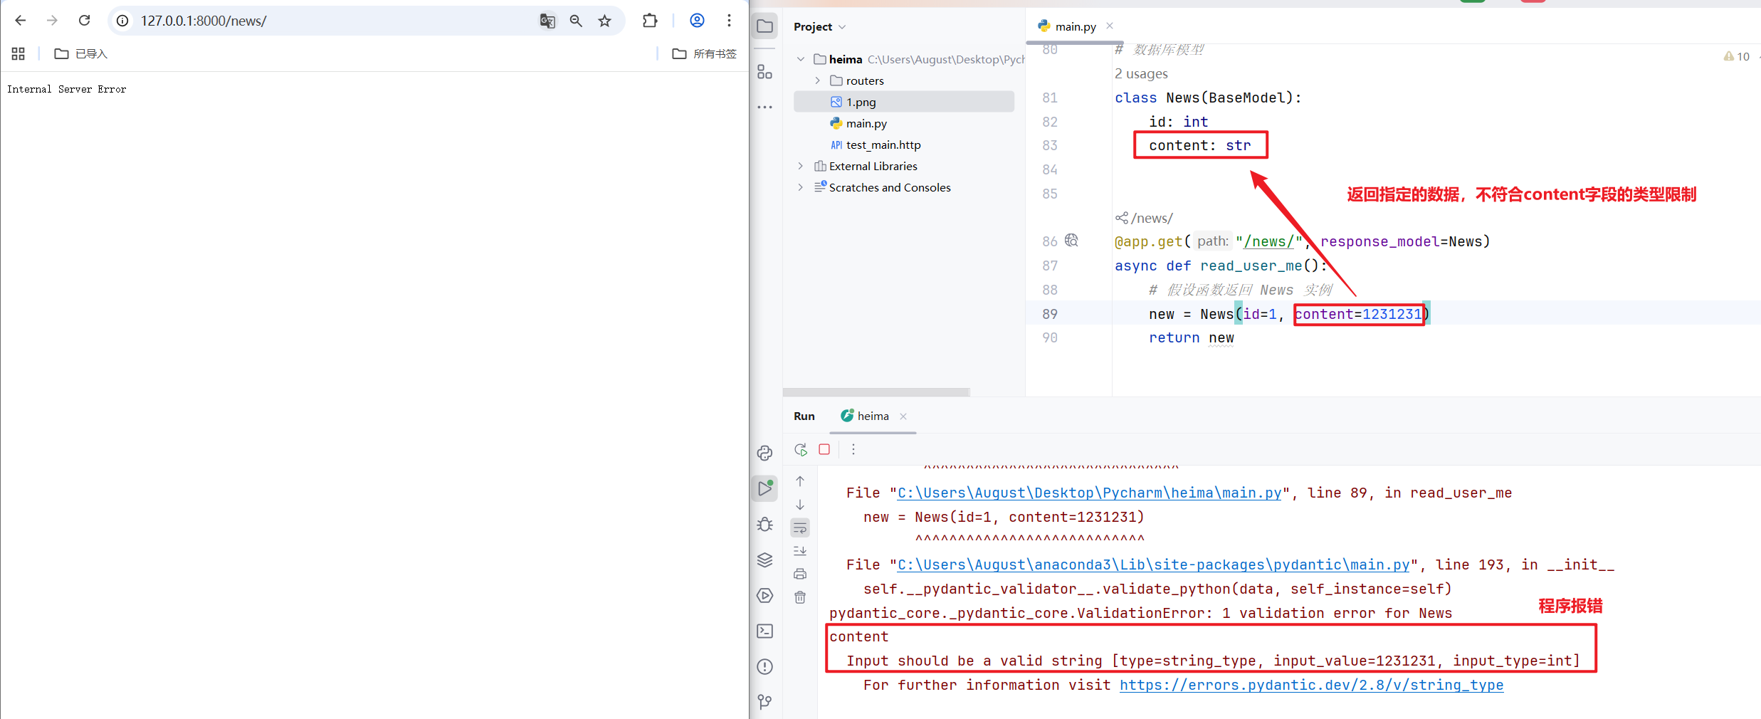Open the pydantic string_type error link

click(1311, 685)
